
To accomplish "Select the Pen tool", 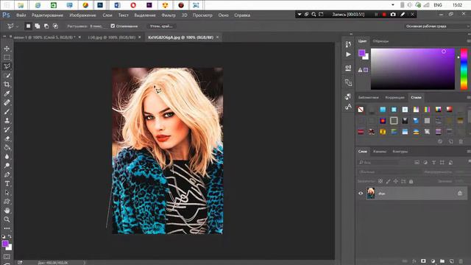I will coord(7,174).
